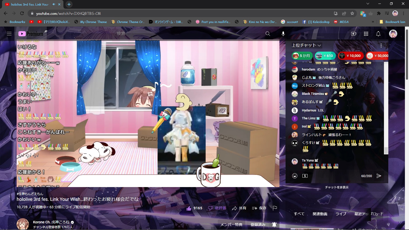Change notification setting bell for Korone channel

click(x=274, y=225)
